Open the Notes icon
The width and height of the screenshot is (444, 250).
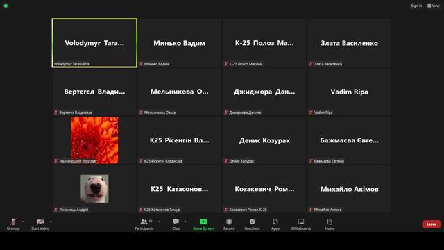(x=330, y=222)
